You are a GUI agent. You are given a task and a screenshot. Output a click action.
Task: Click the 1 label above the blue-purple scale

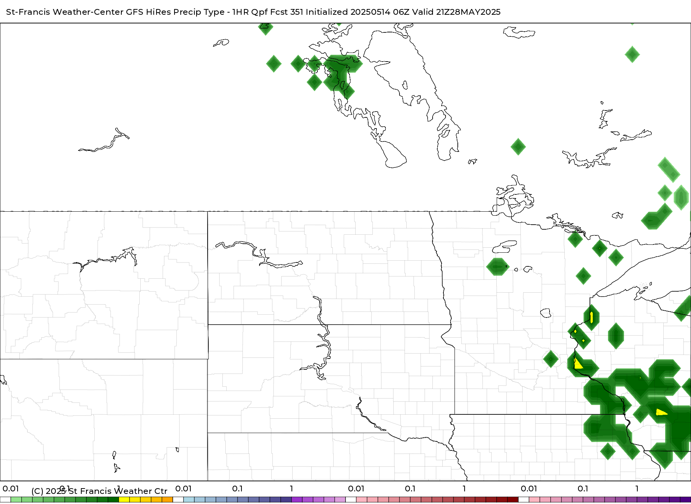292,489
